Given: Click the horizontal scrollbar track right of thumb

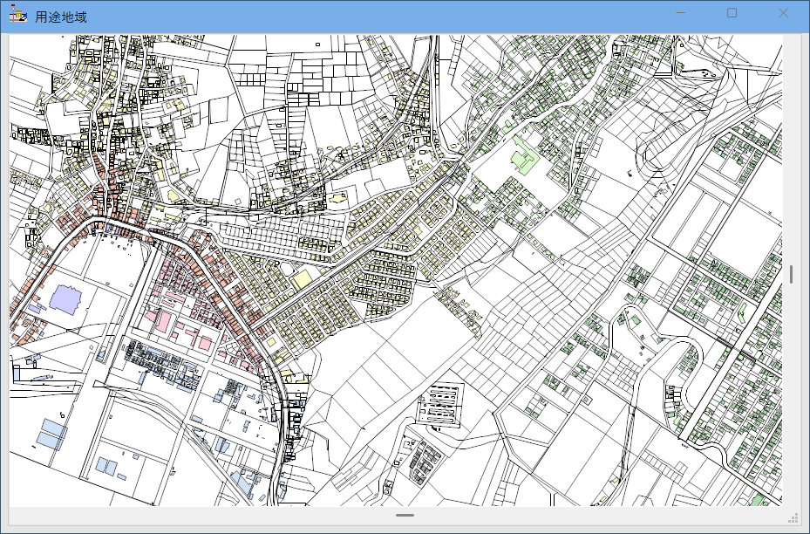Looking at the screenshot, I should point(593,516).
